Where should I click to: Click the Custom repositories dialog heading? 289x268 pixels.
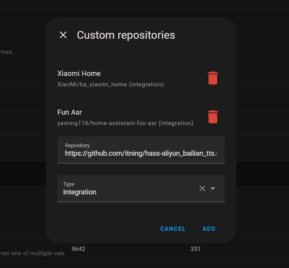pos(126,35)
